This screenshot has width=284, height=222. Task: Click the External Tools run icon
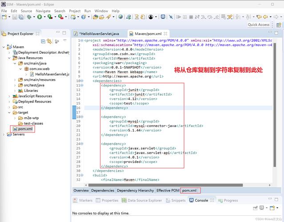click(x=61, y=17)
